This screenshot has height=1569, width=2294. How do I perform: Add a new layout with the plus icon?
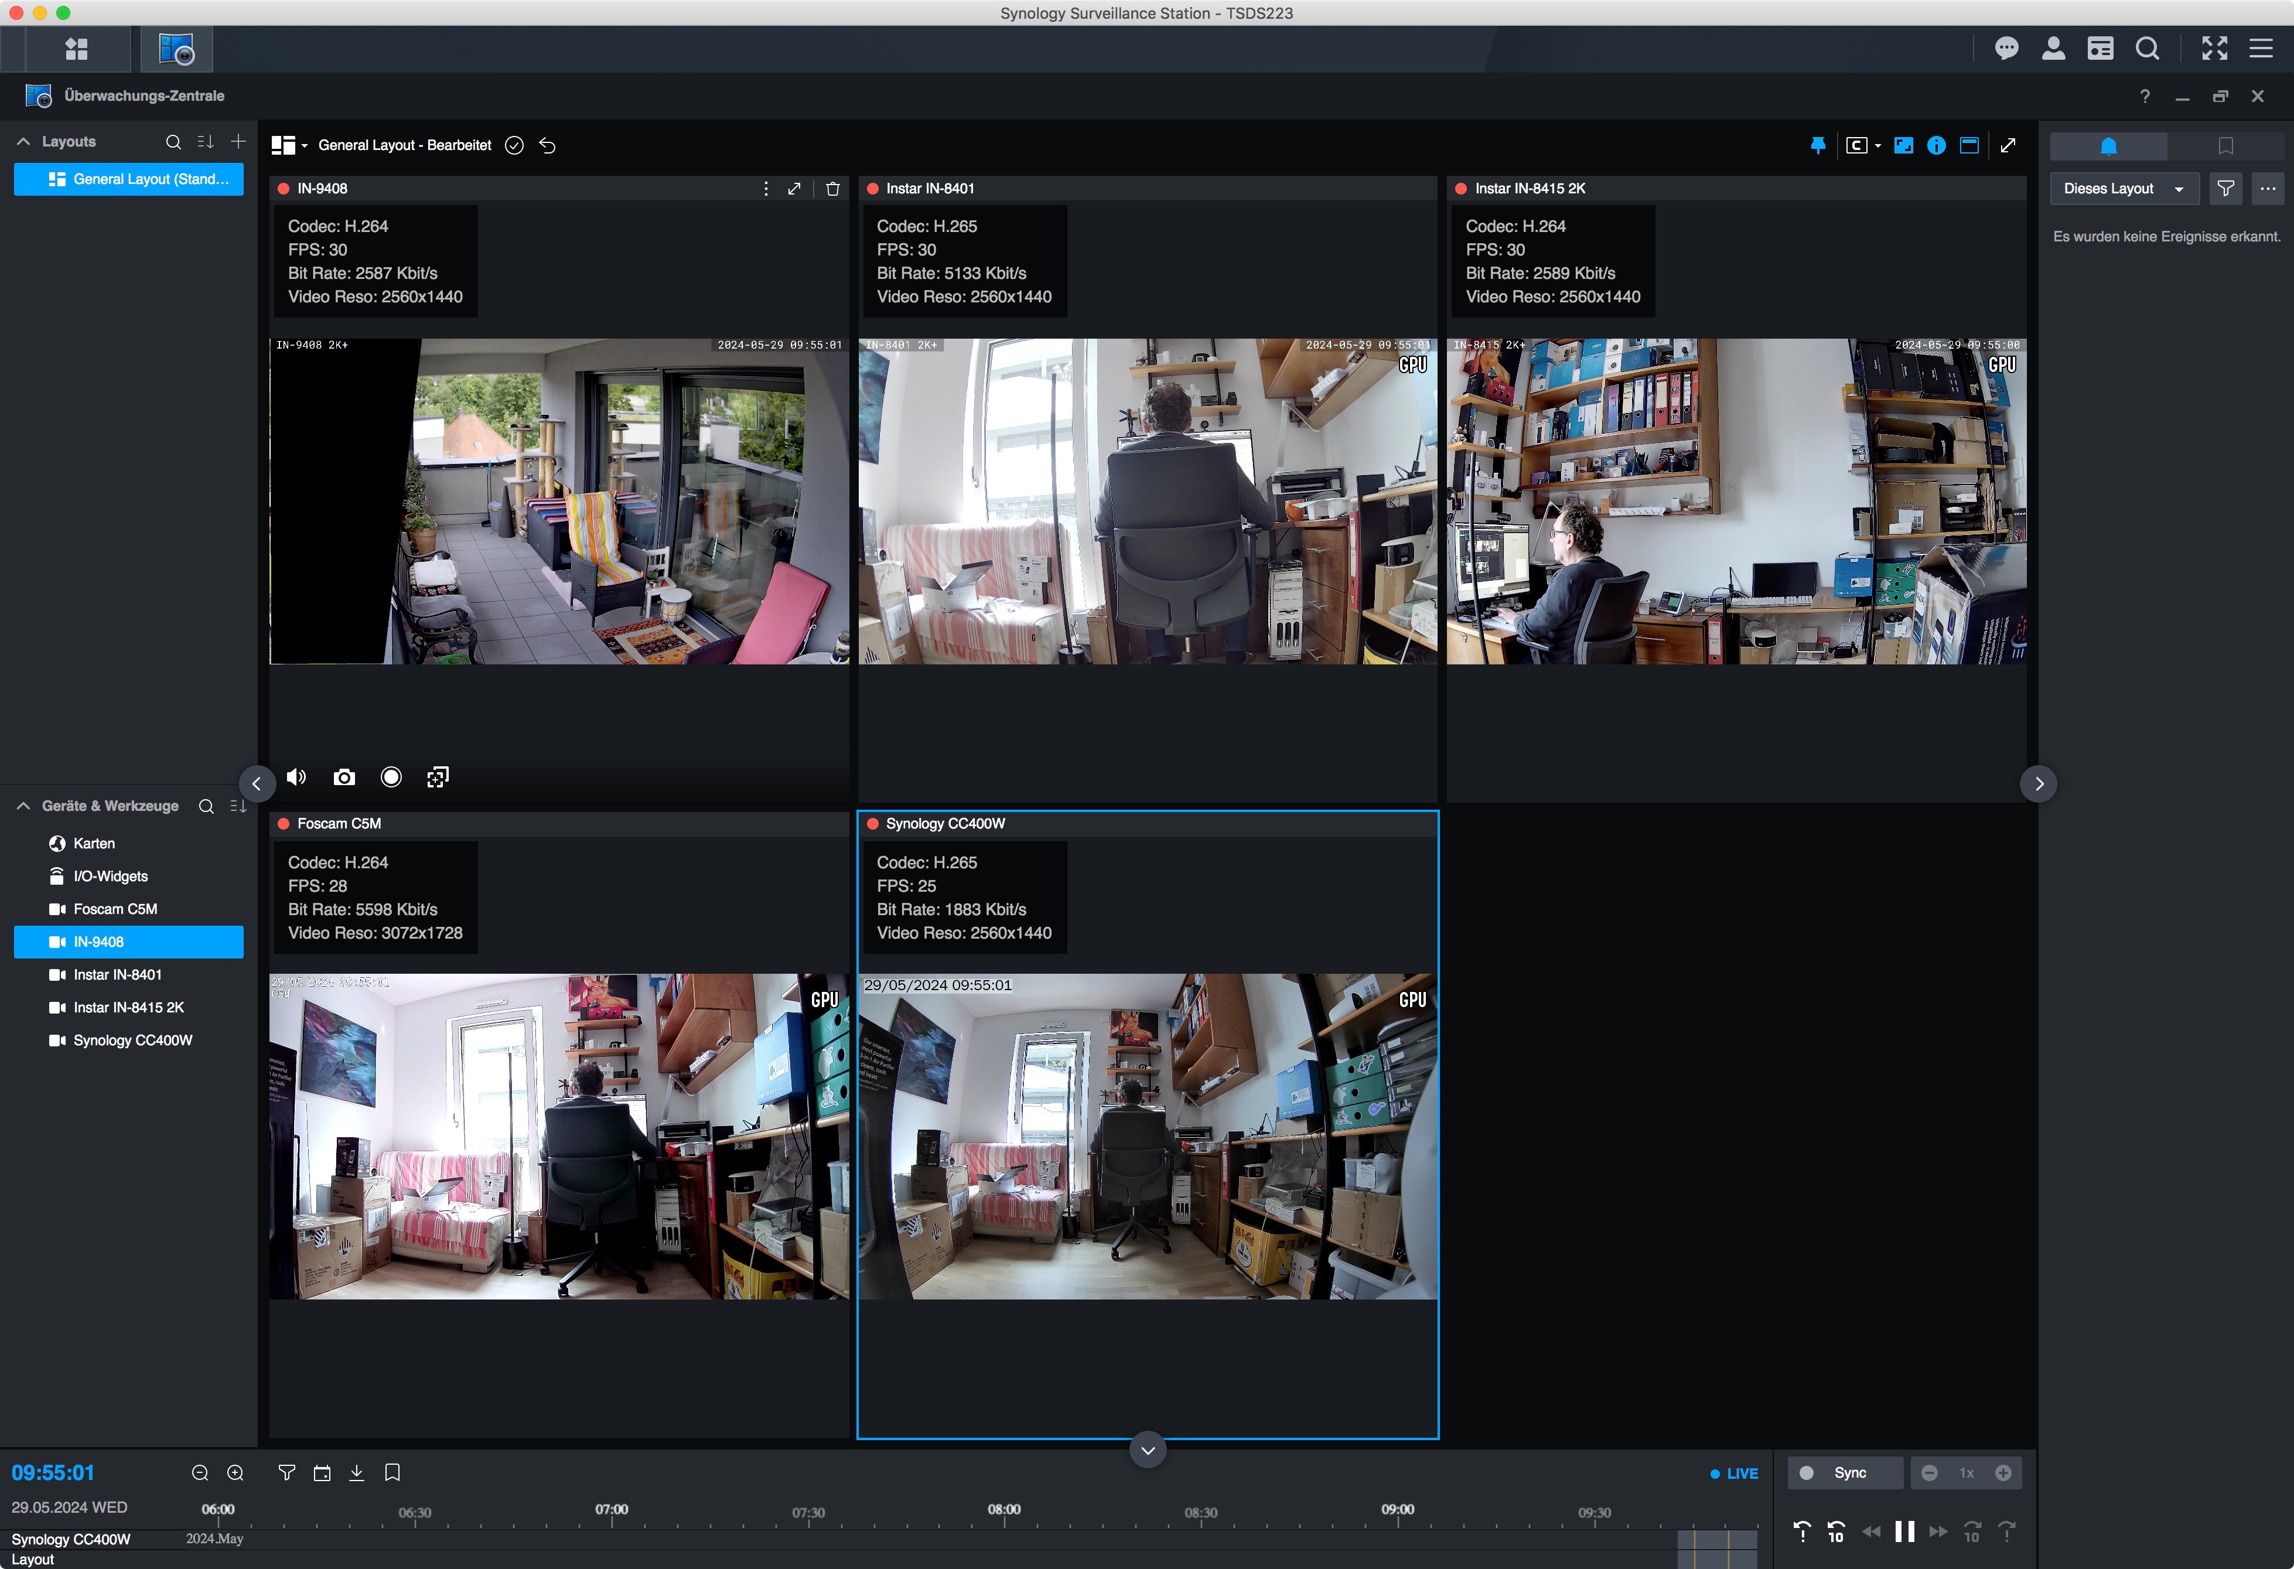click(238, 141)
